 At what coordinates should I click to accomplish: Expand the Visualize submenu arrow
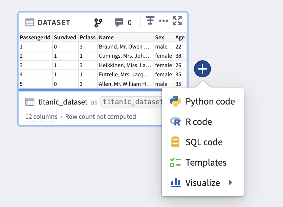[230, 183]
